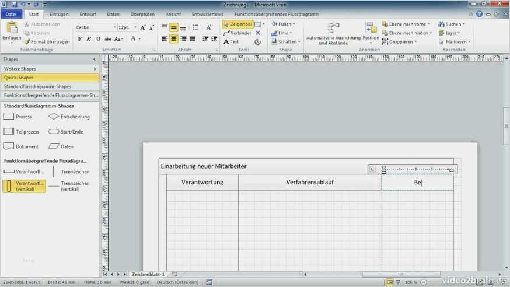Justify the paragraph text
Image resolution: width=510 pixels, height=287 pixels.
click(193, 39)
